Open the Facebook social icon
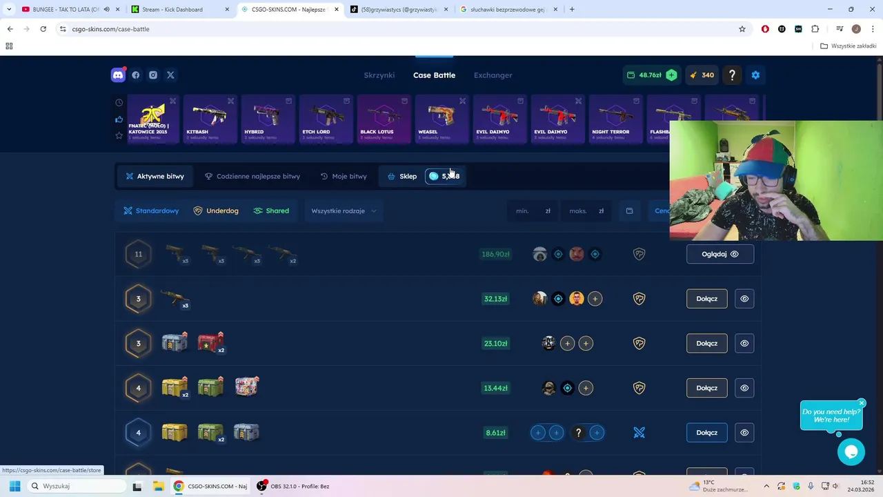This screenshot has width=883, height=497. pyautogui.click(x=136, y=75)
